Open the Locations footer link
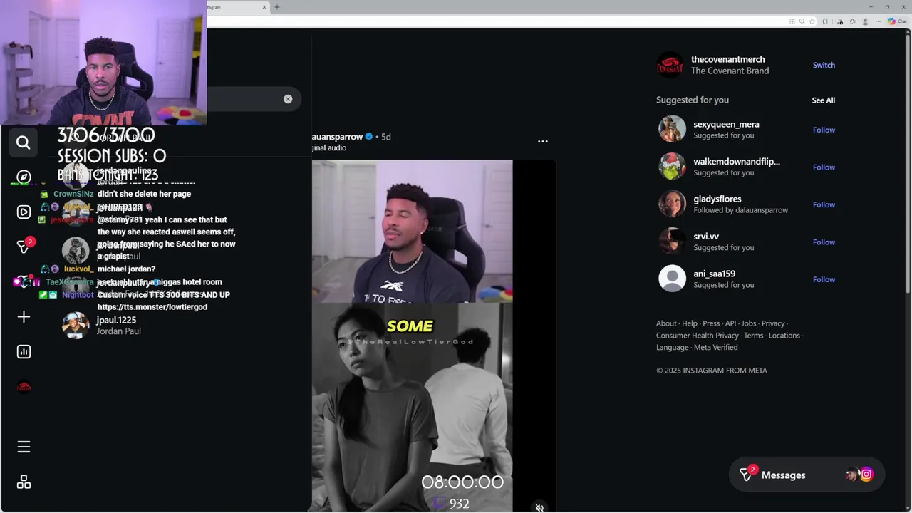This screenshot has width=912, height=513. pos(784,336)
